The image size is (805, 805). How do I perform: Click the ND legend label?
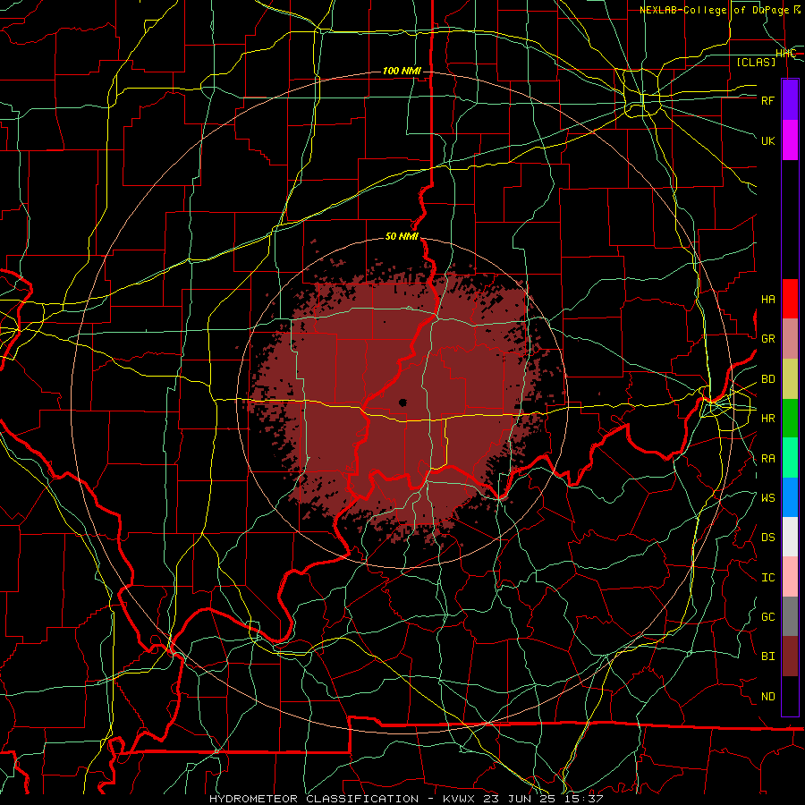coord(768,697)
